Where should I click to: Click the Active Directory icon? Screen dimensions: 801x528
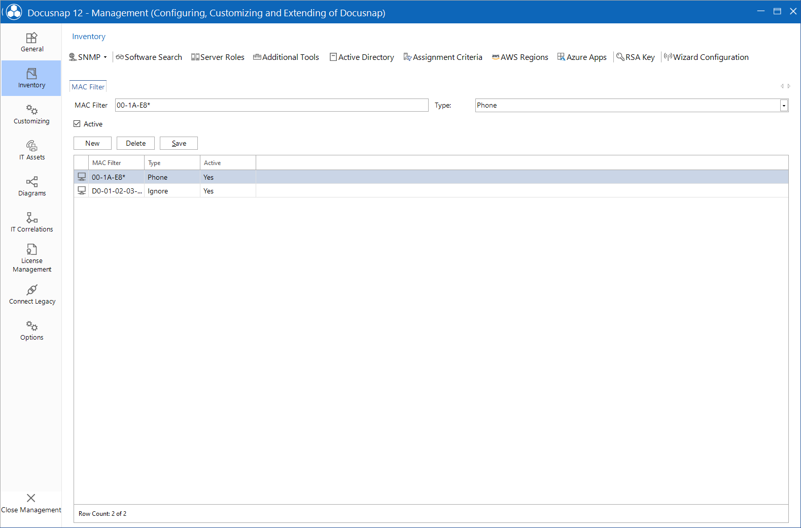pos(333,57)
